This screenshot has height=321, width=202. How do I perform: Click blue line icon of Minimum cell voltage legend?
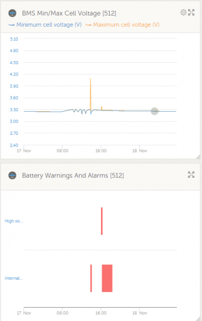click(x=12, y=25)
